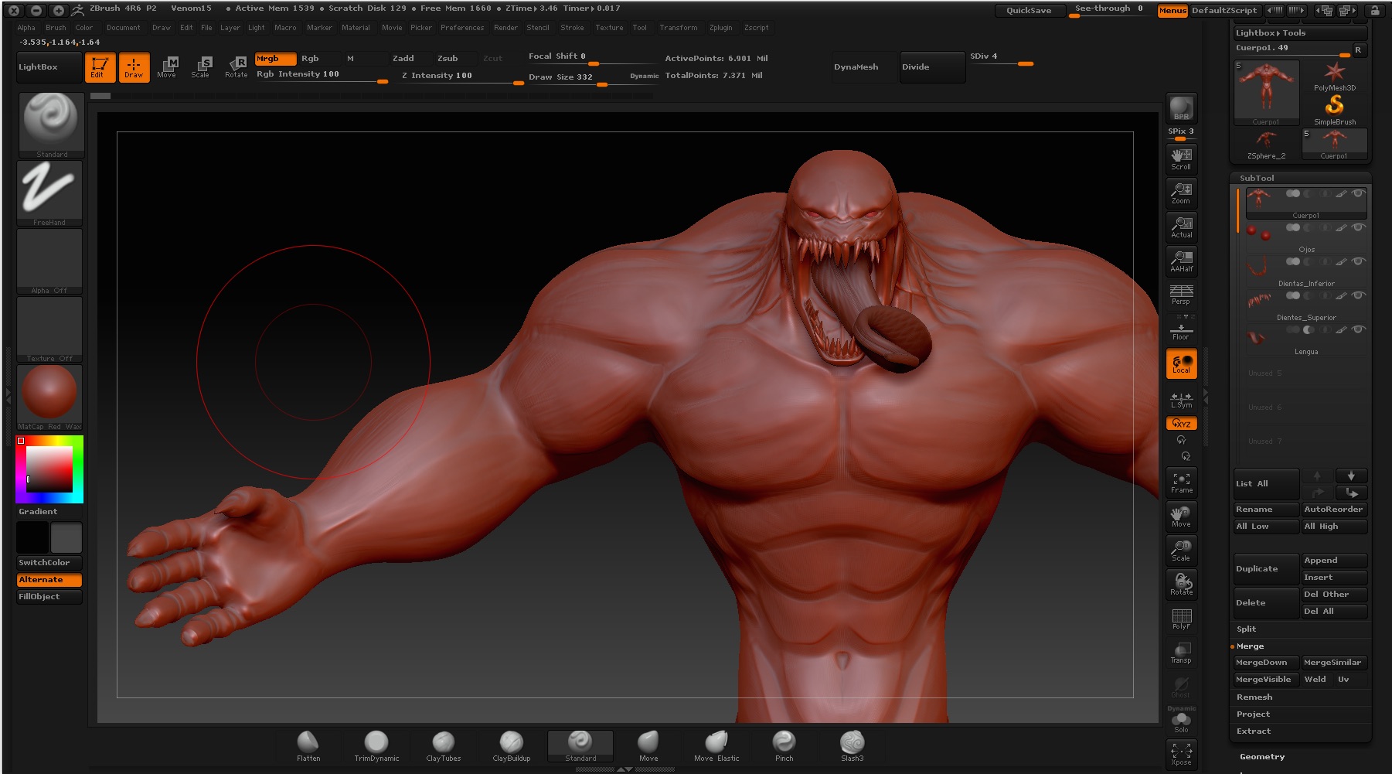Collapse the Merge section
Screen dimensions: 1392x774
[1251, 646]
